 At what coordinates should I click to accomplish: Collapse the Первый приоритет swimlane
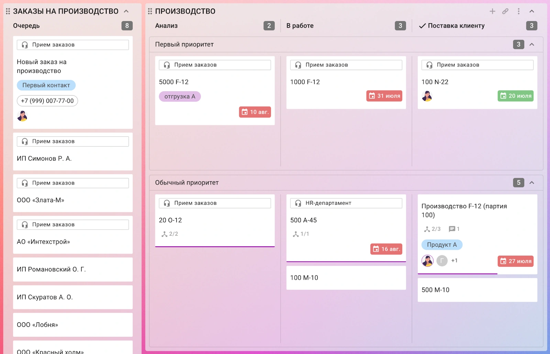pos(532,44)
